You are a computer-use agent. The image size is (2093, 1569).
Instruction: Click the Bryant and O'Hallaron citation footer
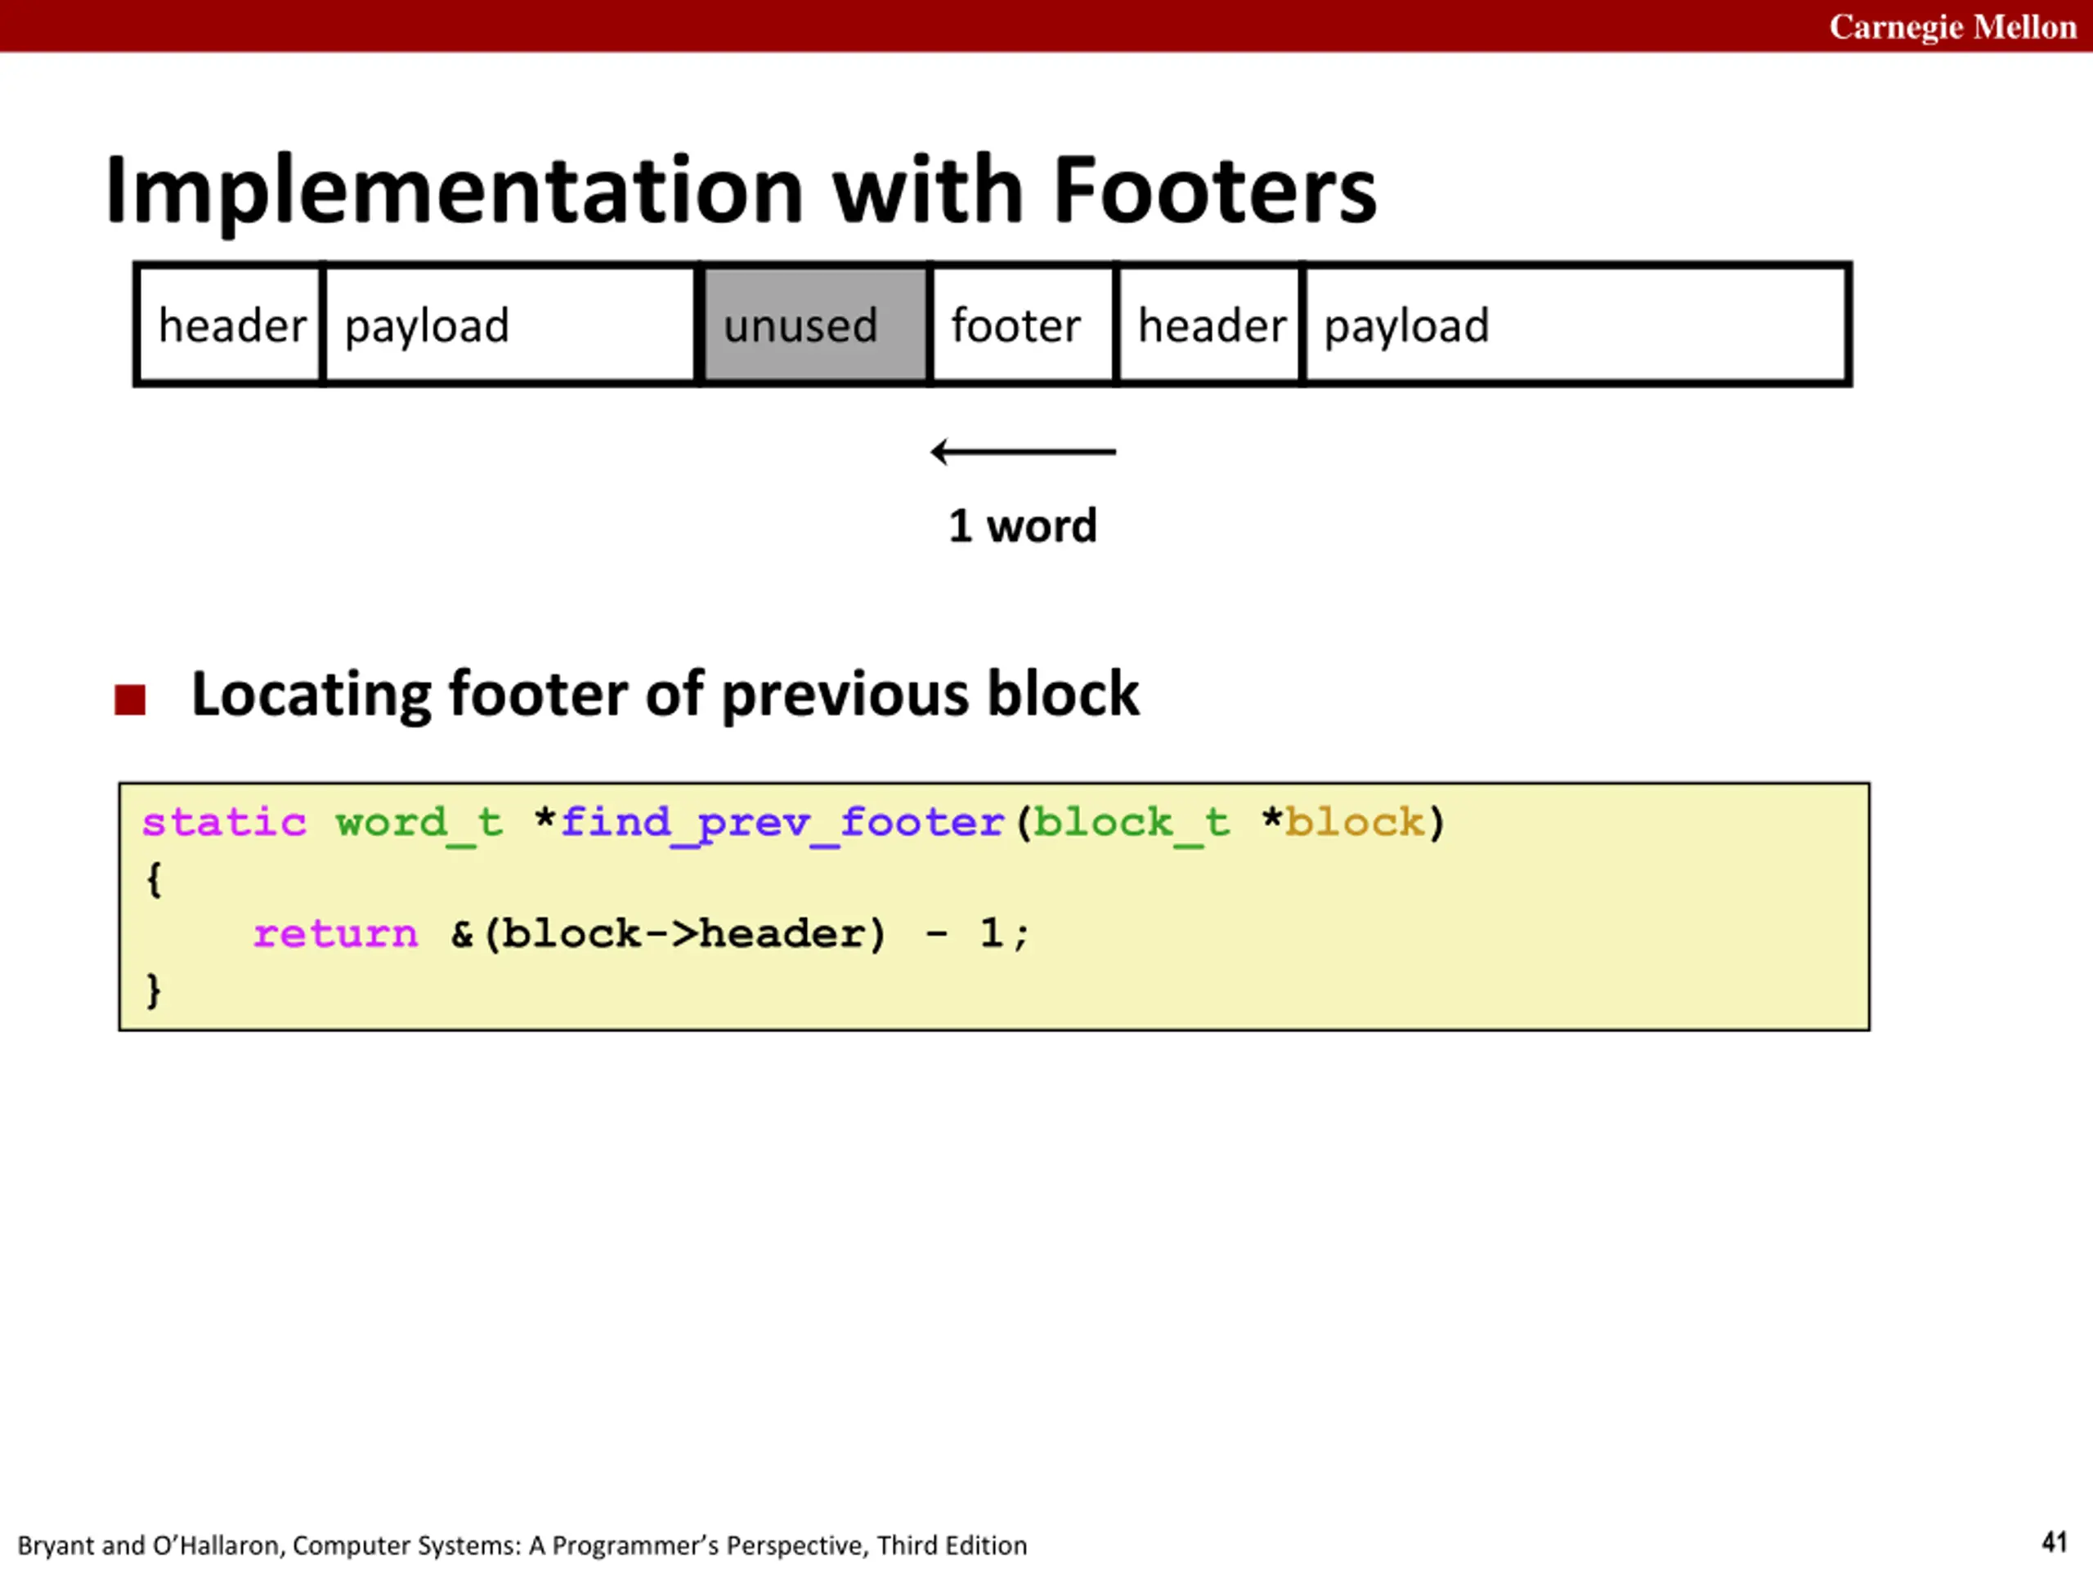point(522,1545)
